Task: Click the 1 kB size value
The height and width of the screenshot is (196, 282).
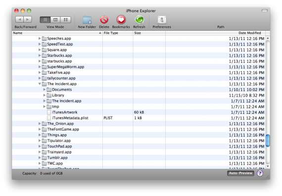Action: [x=138, y=118]
